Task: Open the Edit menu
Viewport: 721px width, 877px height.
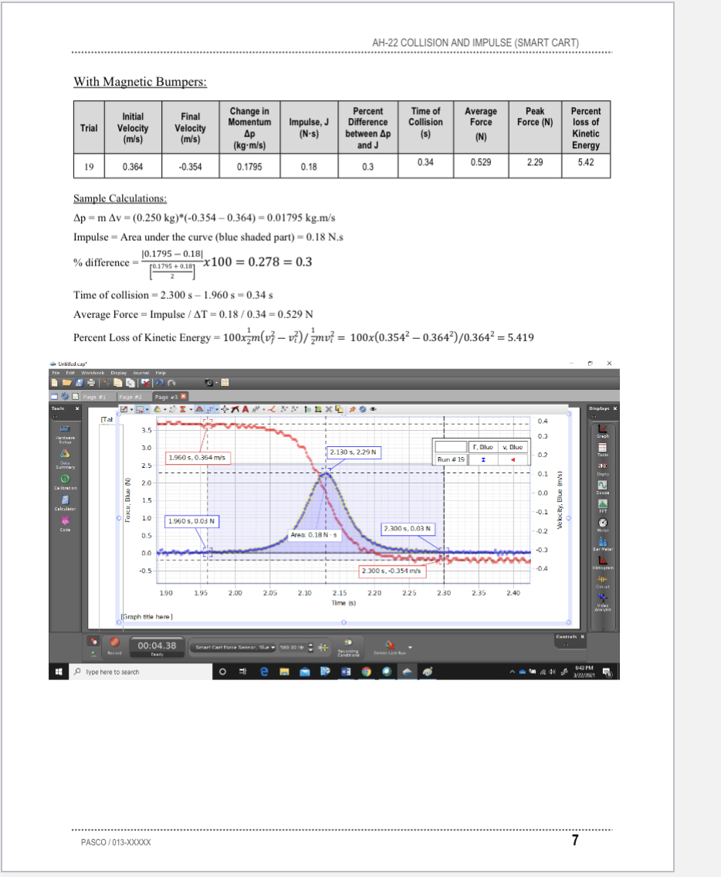Action: 70,373
